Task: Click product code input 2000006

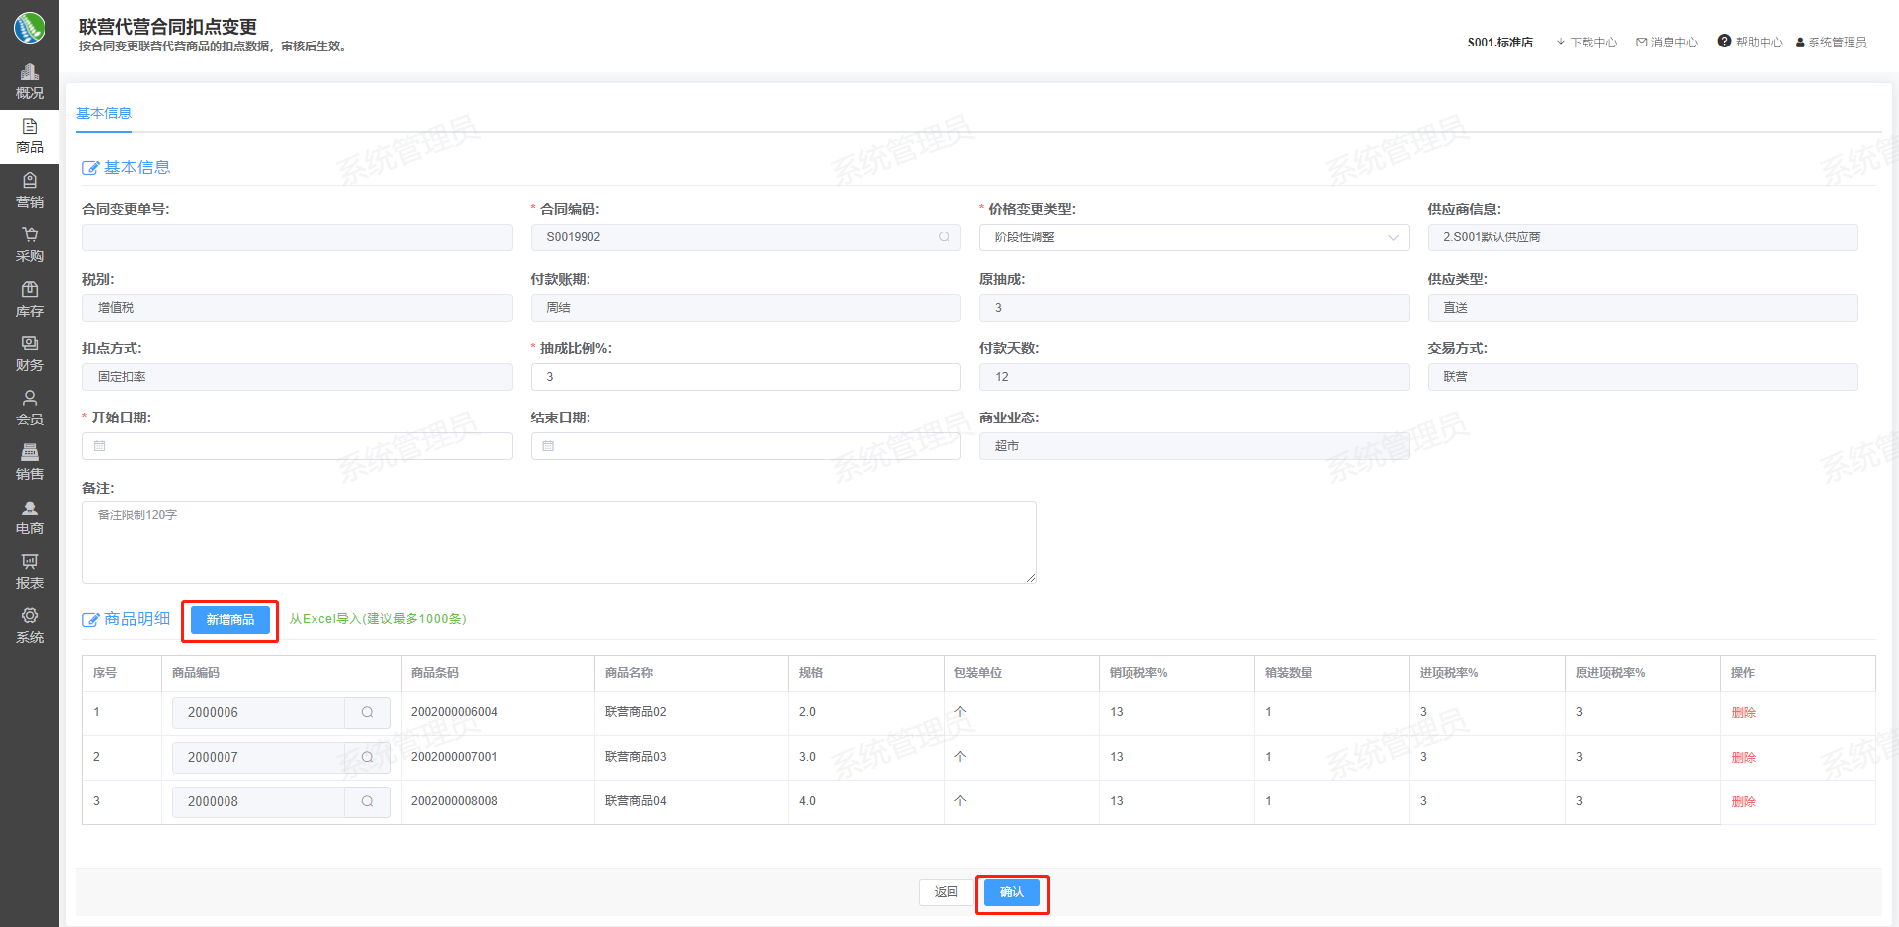Action: [x=259, y=712]
